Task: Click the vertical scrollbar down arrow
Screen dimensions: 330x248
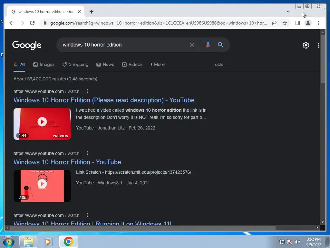Action: [x=323, y=222]
